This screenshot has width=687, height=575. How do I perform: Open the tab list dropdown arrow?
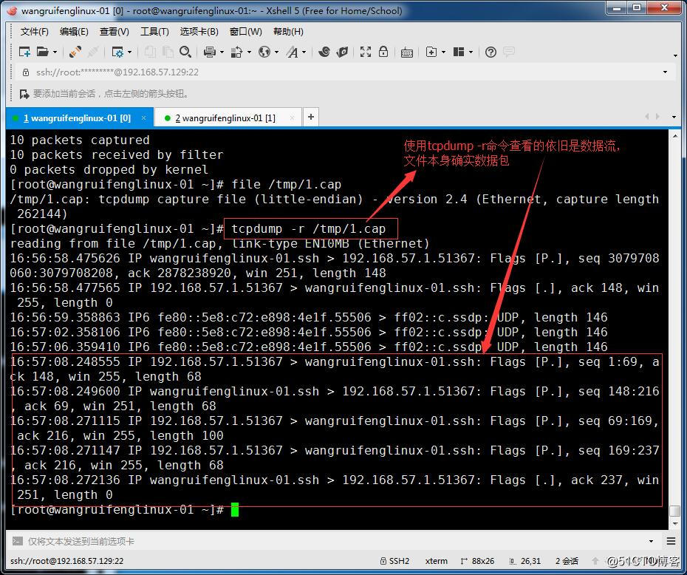tap(674, 117)
